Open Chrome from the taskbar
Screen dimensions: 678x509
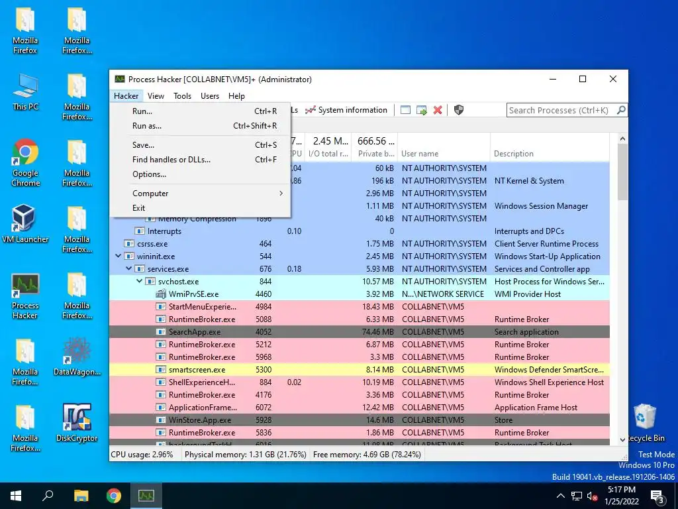click(x=114, y=496)
